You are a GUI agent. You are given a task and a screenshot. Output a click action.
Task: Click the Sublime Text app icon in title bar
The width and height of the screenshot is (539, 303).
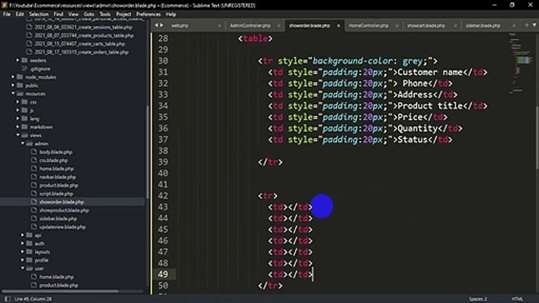pos(4,5)
